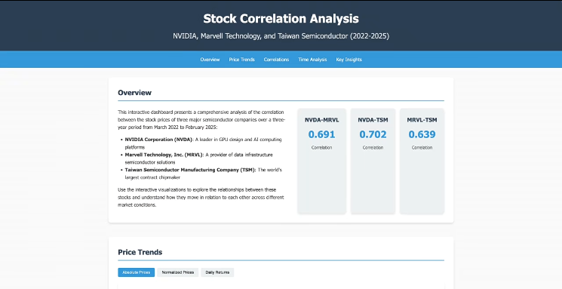This screenshot has width=562, height=289.
Task: Click the 0.639 correlation value
Action: [422, 134]
